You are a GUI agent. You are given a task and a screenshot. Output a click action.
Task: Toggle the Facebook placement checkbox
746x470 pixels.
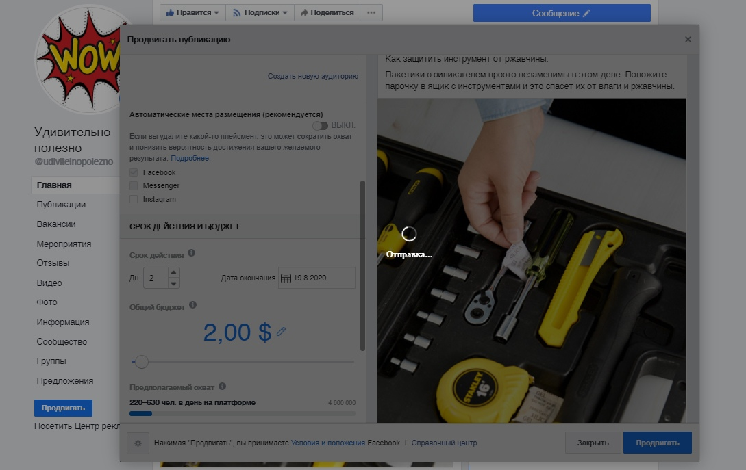point(134,172)
